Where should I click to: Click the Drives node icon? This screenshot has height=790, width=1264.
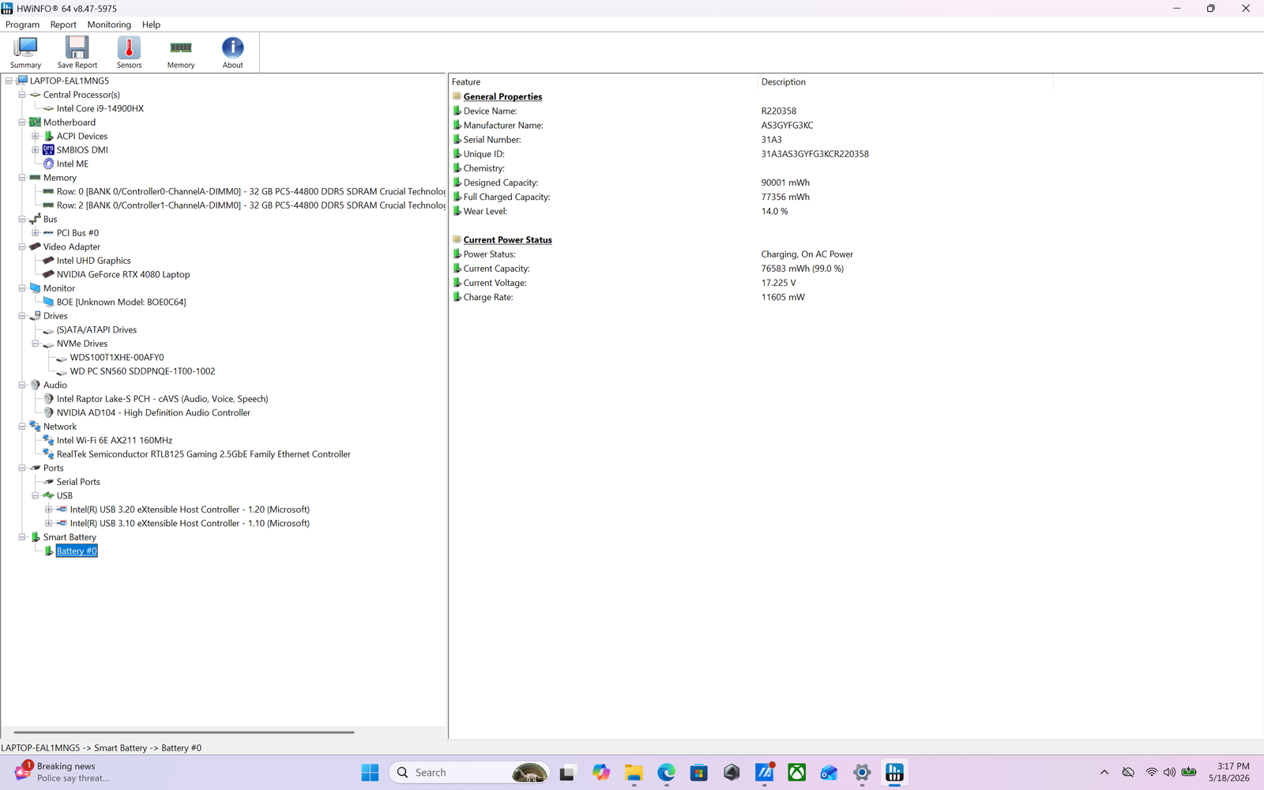[35, 316]
